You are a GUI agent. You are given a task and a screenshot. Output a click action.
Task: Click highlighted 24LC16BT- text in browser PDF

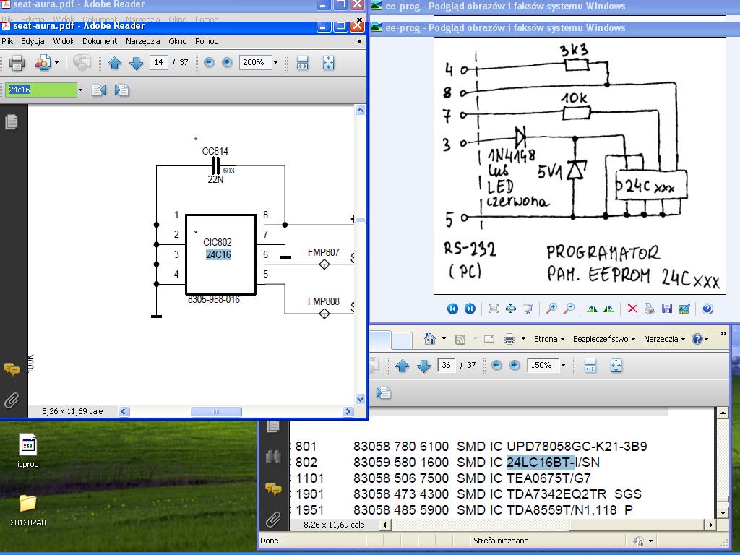tap(541, 462)
